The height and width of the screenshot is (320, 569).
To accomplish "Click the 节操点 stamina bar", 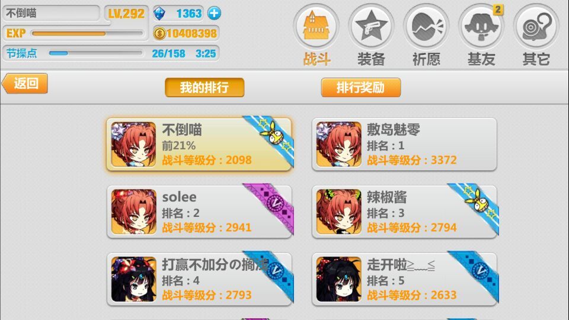I will pos(95,53).
